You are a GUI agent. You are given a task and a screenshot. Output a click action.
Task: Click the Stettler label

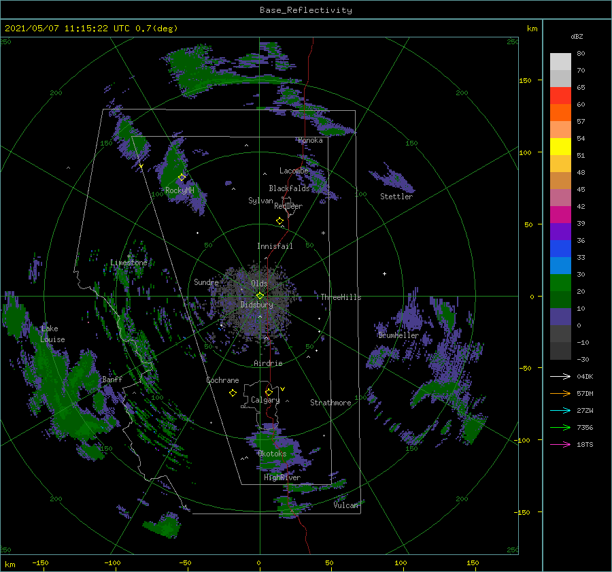tap(396, 197)
